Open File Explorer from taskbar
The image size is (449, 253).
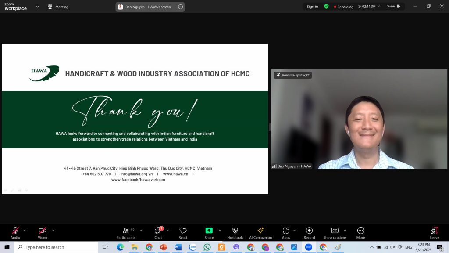tap(135, 247)
